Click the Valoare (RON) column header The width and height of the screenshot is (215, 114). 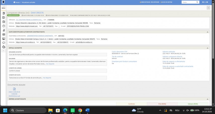pos(193,104)
